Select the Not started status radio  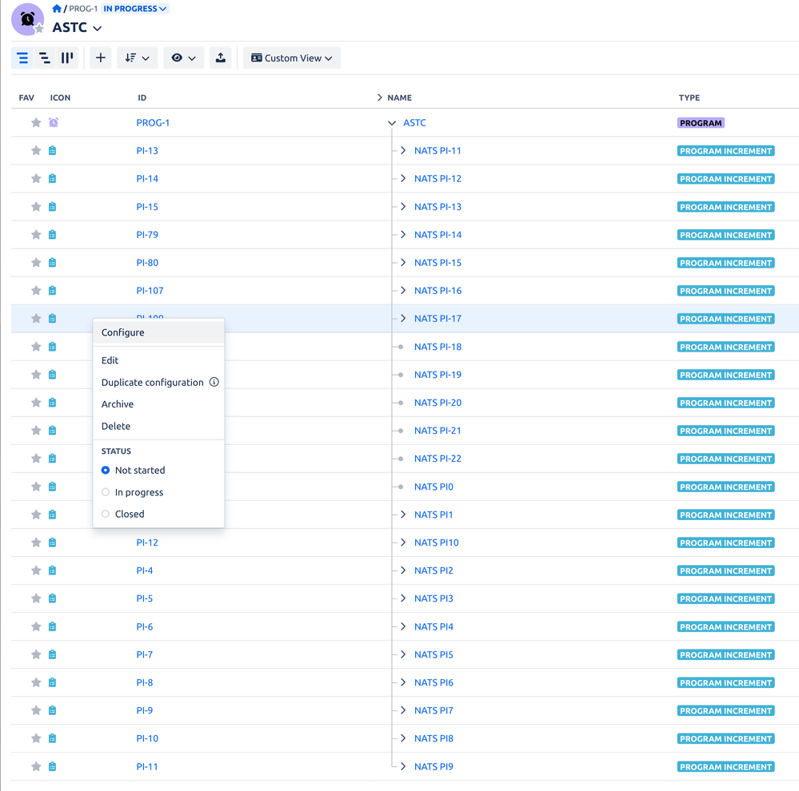tap(106, 471)
